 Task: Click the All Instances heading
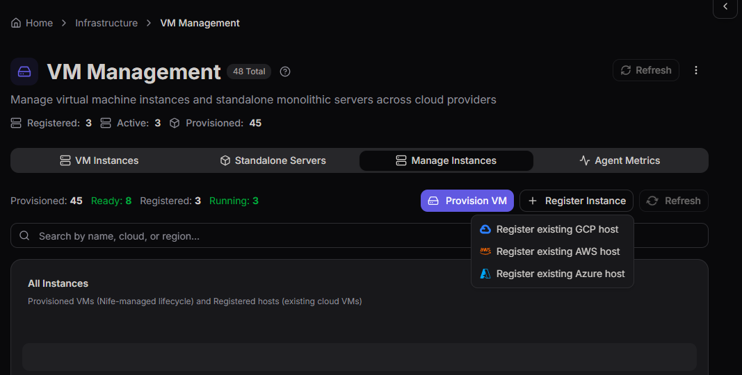pos(58,283)
